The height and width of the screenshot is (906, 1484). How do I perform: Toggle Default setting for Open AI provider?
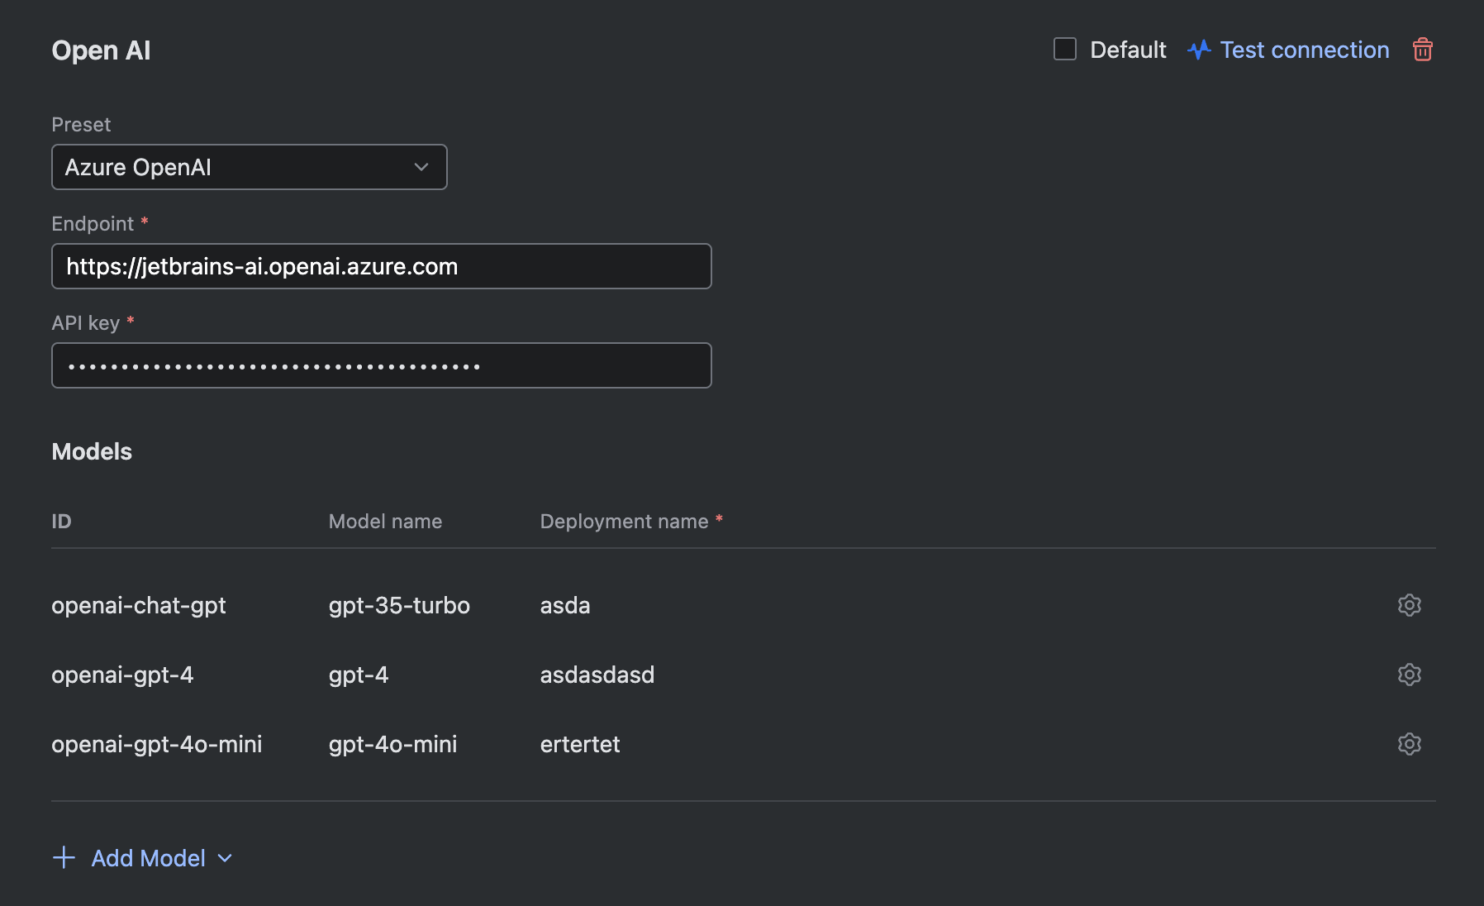pos(1064,50)
